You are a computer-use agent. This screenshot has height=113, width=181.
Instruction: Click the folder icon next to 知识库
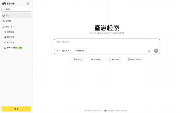point(4,21)
